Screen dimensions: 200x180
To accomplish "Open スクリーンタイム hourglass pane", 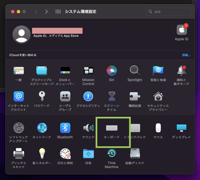I will click(x=111, y=96).
